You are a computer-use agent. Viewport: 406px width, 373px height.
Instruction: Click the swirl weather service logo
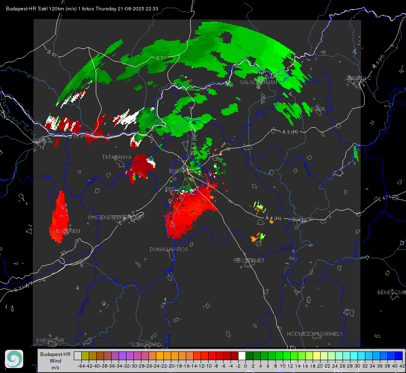pyautogui.click(x=14, y=359)
